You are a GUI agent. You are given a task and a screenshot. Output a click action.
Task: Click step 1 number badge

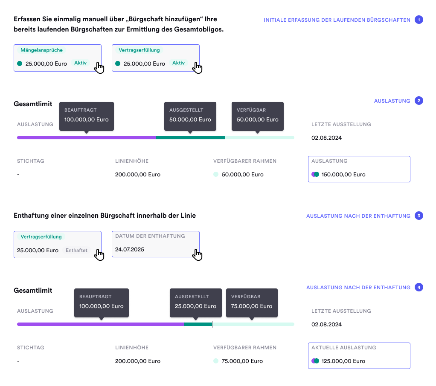point(419,20)
